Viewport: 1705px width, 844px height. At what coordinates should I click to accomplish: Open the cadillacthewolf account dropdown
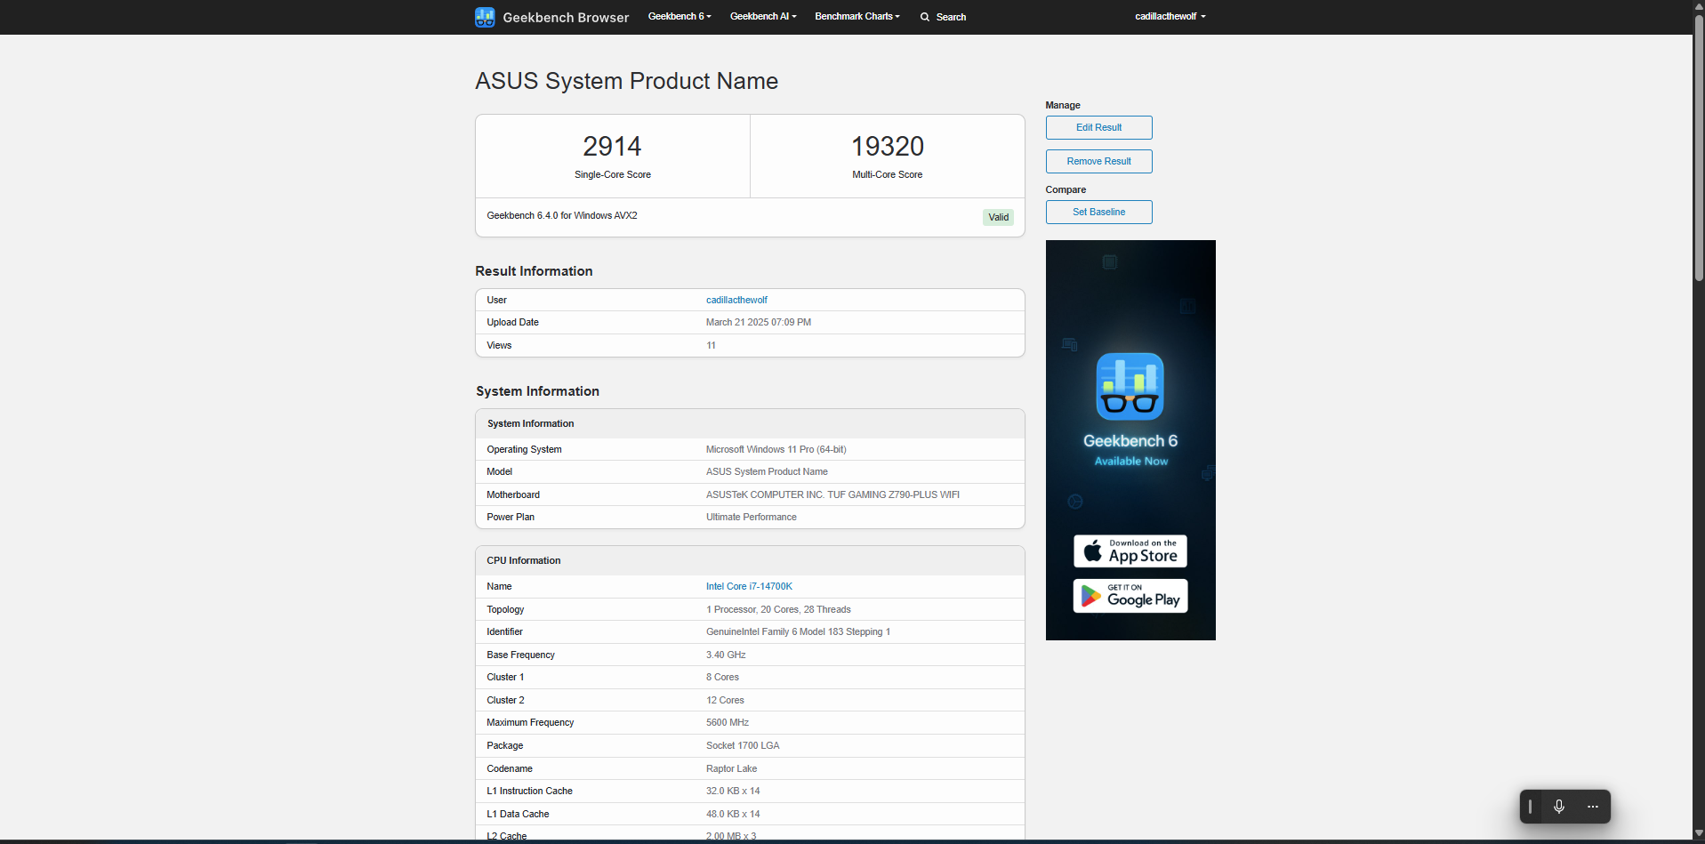click(1170, 17)
